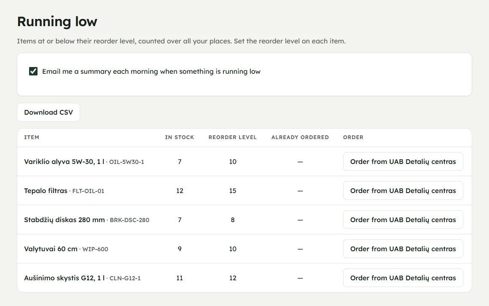Viewport: 489px width, 306px height.
Task: Click the SKU code BRK-DSC-280
Action: click(x=129, y=220)
